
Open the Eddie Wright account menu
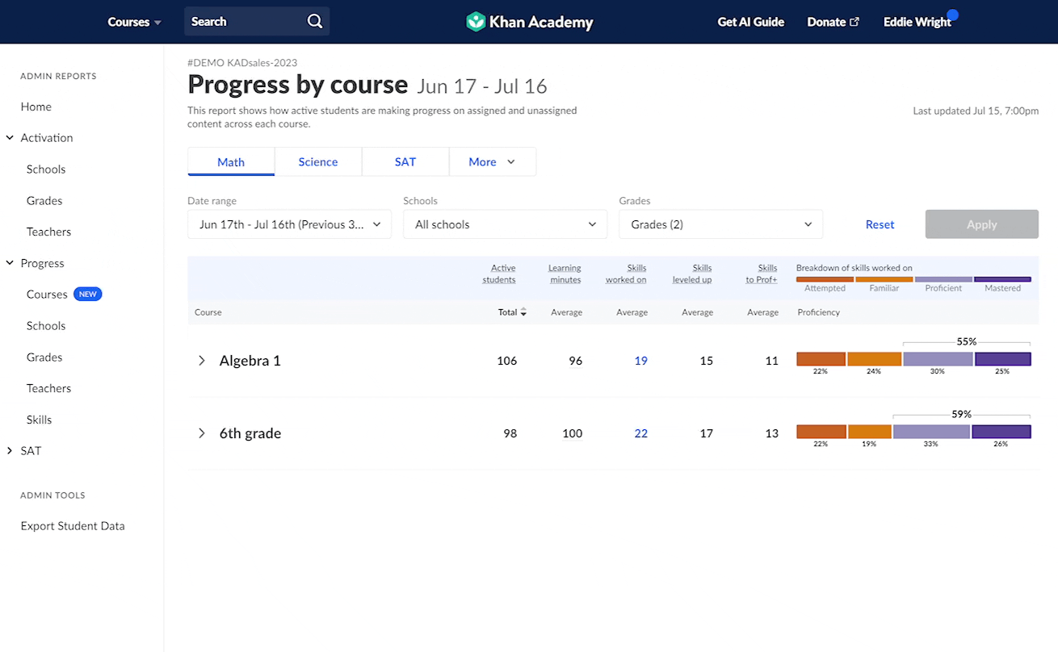(917, 22)
